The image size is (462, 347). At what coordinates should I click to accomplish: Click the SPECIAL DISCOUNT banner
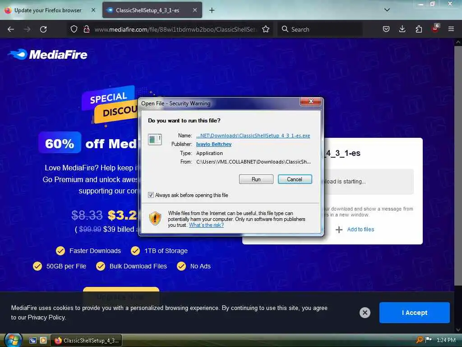[110, 104]
